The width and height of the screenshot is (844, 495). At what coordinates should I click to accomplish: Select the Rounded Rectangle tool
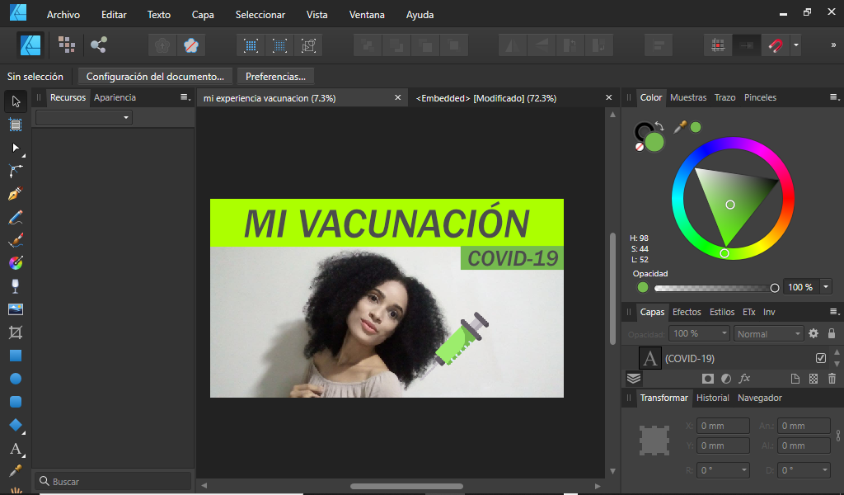pyautogui.click(x=16, y=402)
